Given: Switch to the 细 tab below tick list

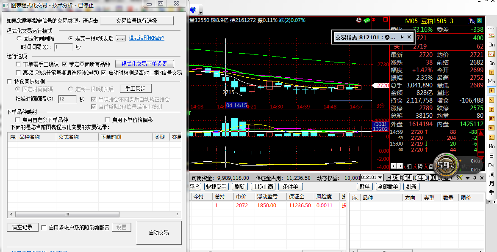Looking at the screenshot, I should (x=409, y=166).
